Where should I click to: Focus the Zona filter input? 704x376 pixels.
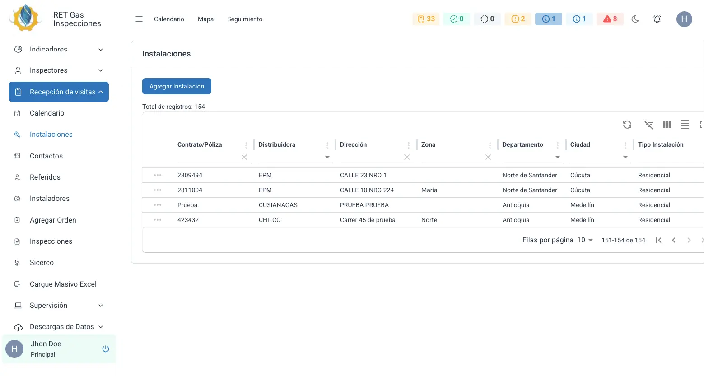tap(452, 157)
